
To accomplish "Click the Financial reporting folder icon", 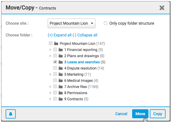I will [x=60, y=50].
